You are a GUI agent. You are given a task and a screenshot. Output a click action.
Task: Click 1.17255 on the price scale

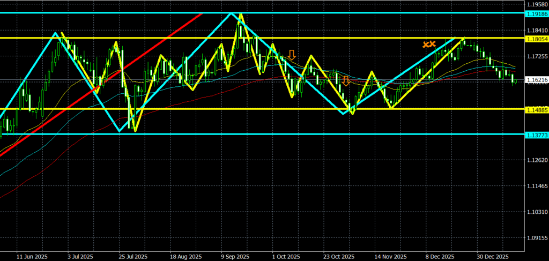click(536, 56)
